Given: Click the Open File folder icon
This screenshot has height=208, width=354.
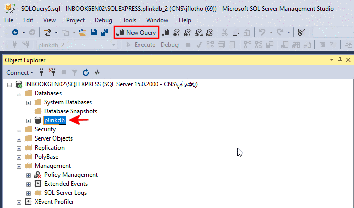Looking at the screenshot, I should coord(83,33).
